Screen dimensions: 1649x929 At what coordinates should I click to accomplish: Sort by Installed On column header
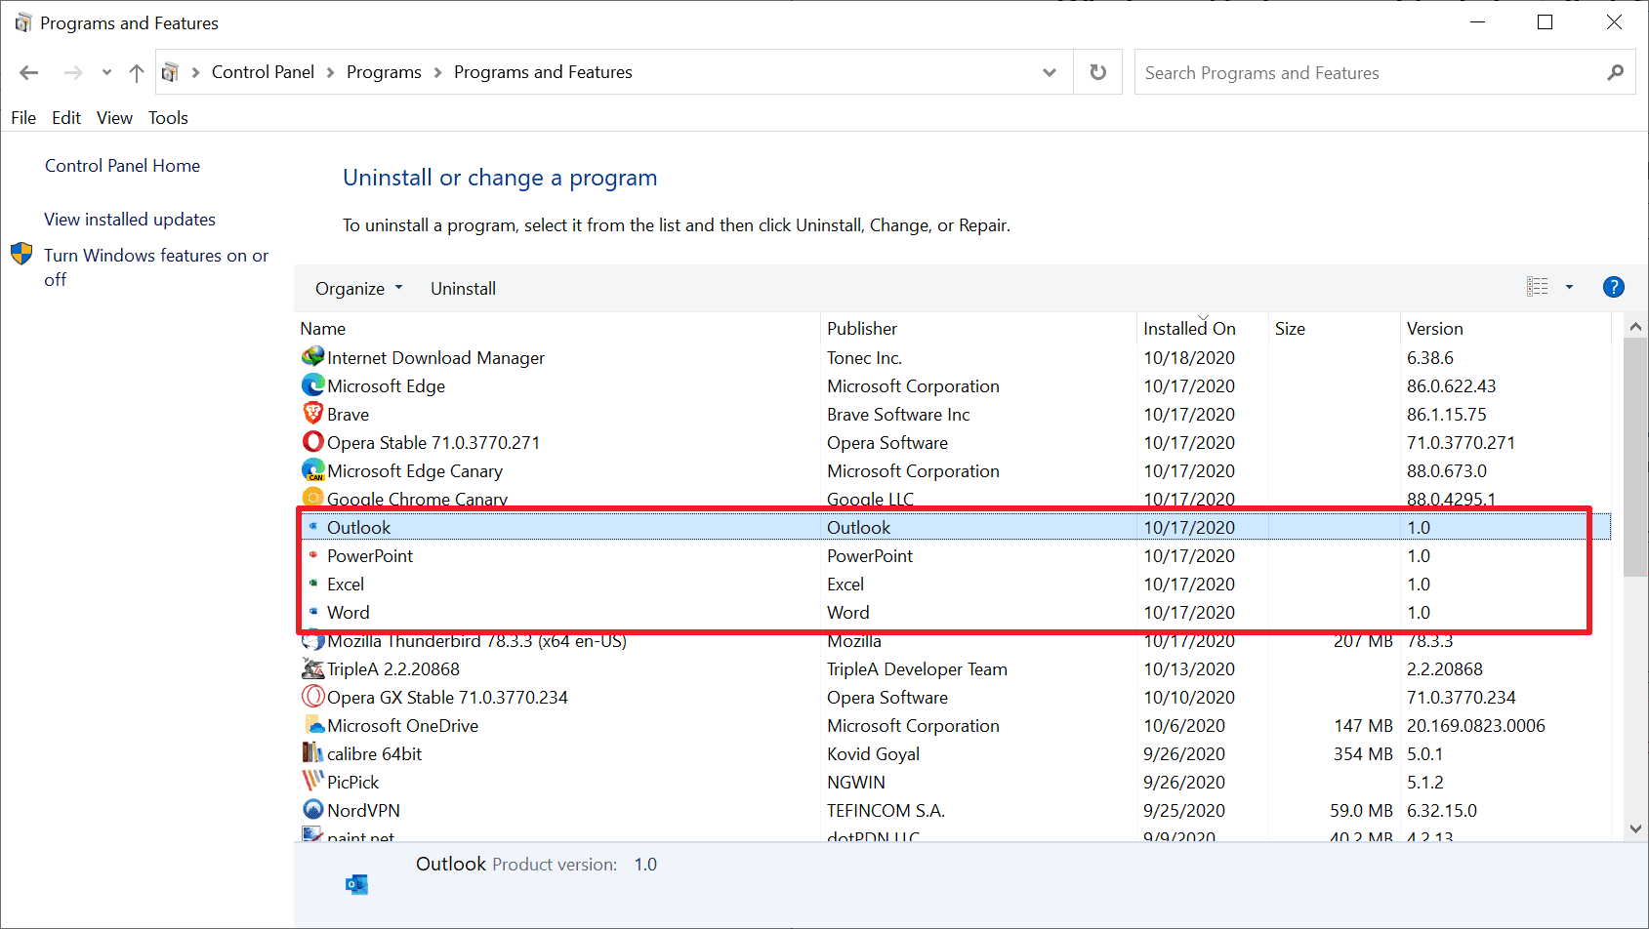tap(1202, 329)
